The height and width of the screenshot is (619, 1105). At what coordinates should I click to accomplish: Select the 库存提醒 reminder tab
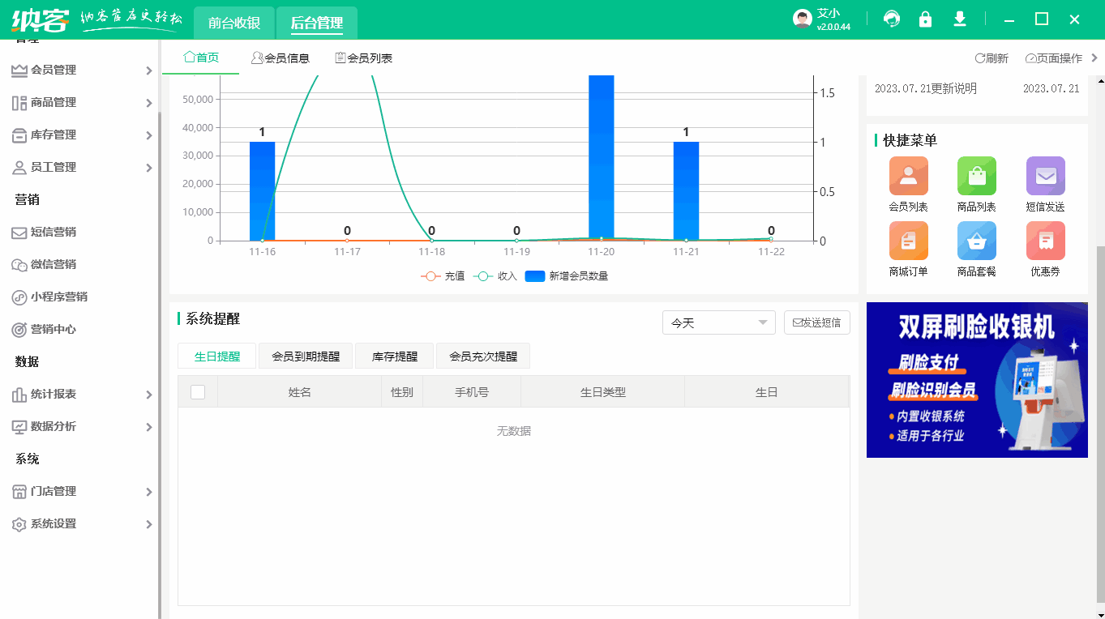(394, 356)
